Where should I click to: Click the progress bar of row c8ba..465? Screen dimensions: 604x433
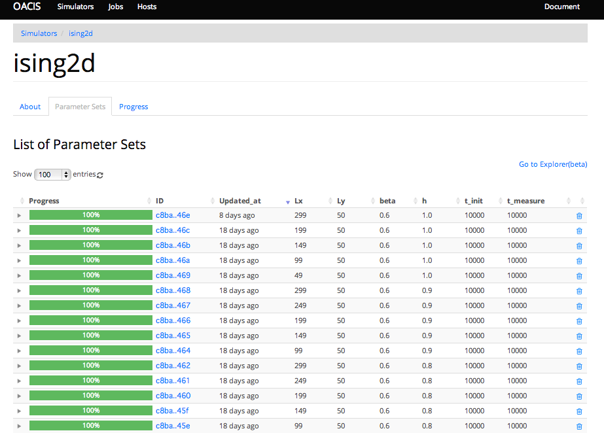[x=90, y=336]
